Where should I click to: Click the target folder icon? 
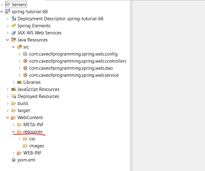tap(14, 111)
